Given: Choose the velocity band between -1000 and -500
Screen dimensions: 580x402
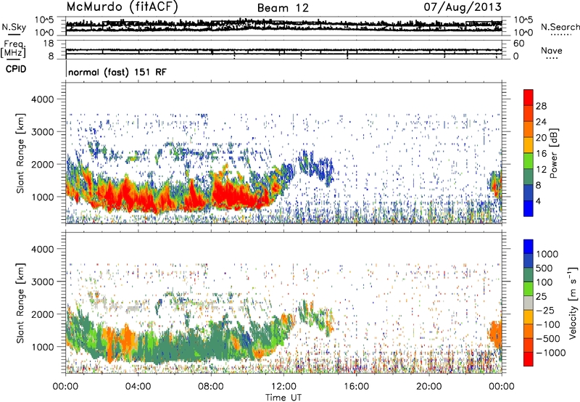Looking at the screenshot, I should [529, 345].
